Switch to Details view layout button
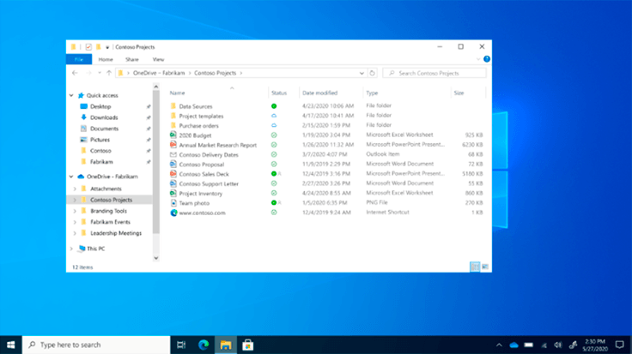Viewport: 632px width, 354px height. point(475,267)
